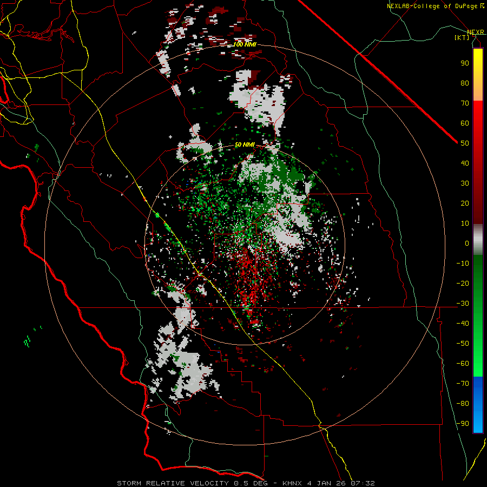This screenshot has height=487, width=487.
Task: Click the '4 JAN 26' date in caption
Action: (327, 483)
